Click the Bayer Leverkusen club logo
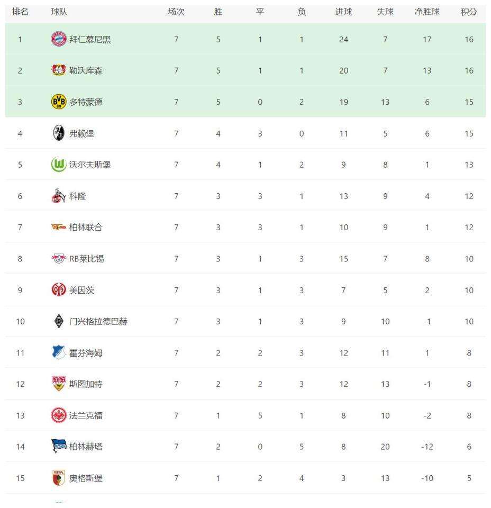Viewport: 491px width, 508px height. (59, 70)
